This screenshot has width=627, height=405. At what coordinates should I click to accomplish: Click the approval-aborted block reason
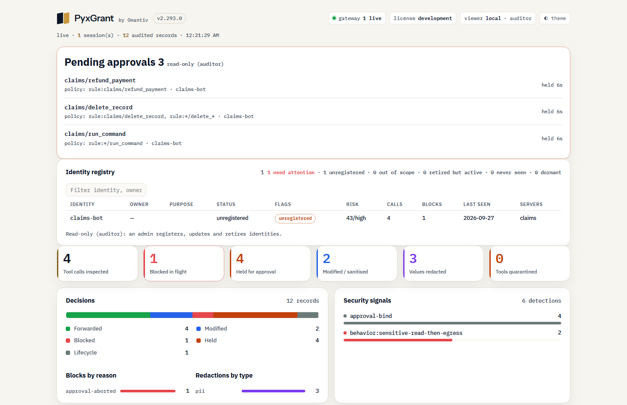tap(128, 391)
